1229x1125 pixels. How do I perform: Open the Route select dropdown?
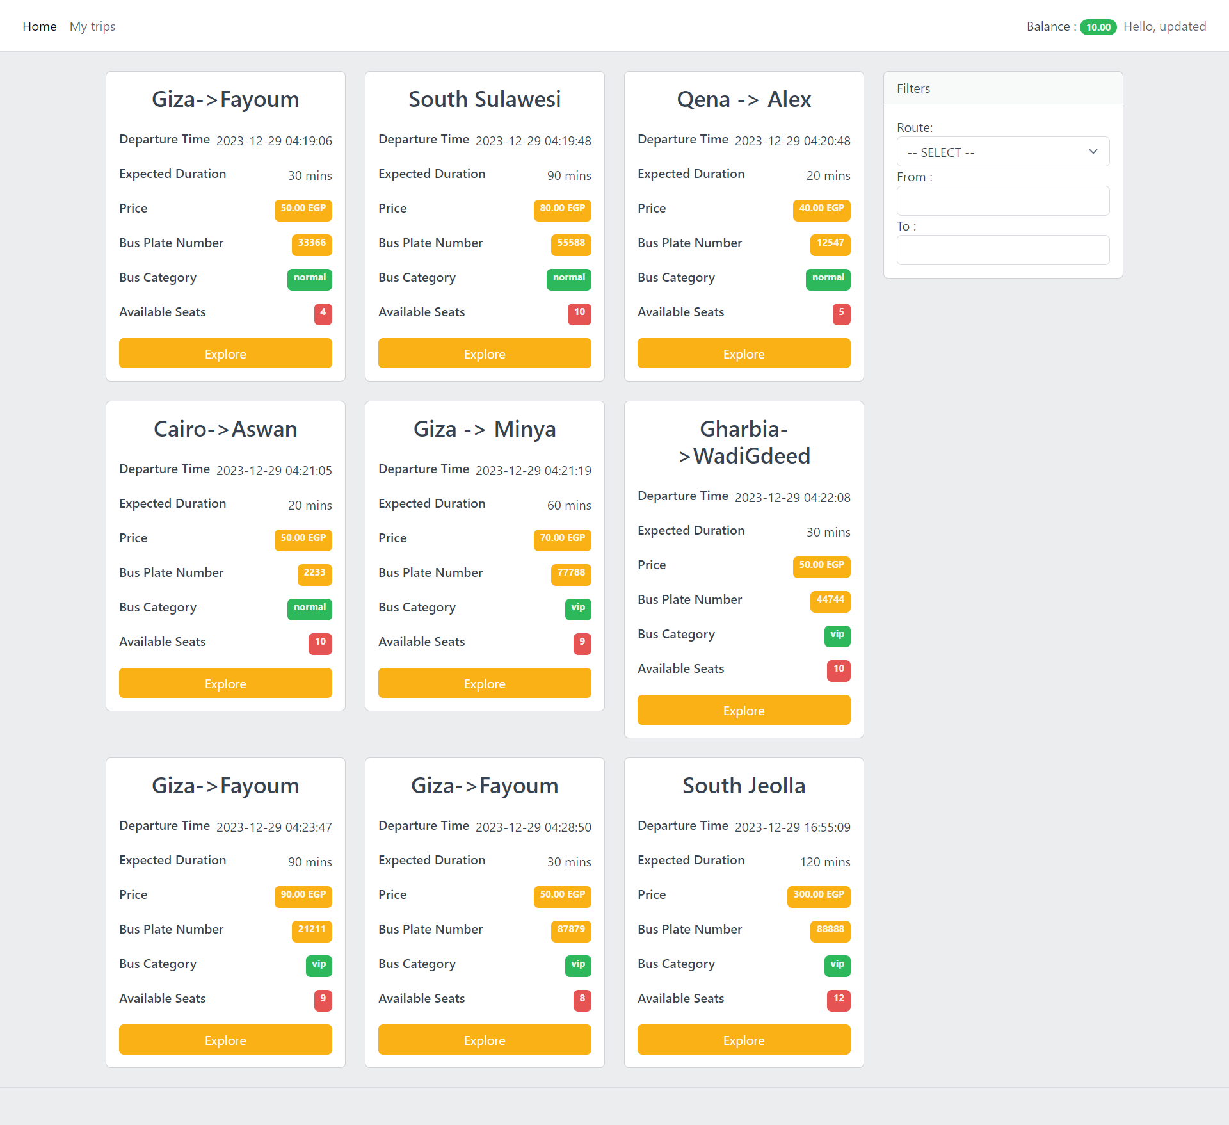point(1002,152)
